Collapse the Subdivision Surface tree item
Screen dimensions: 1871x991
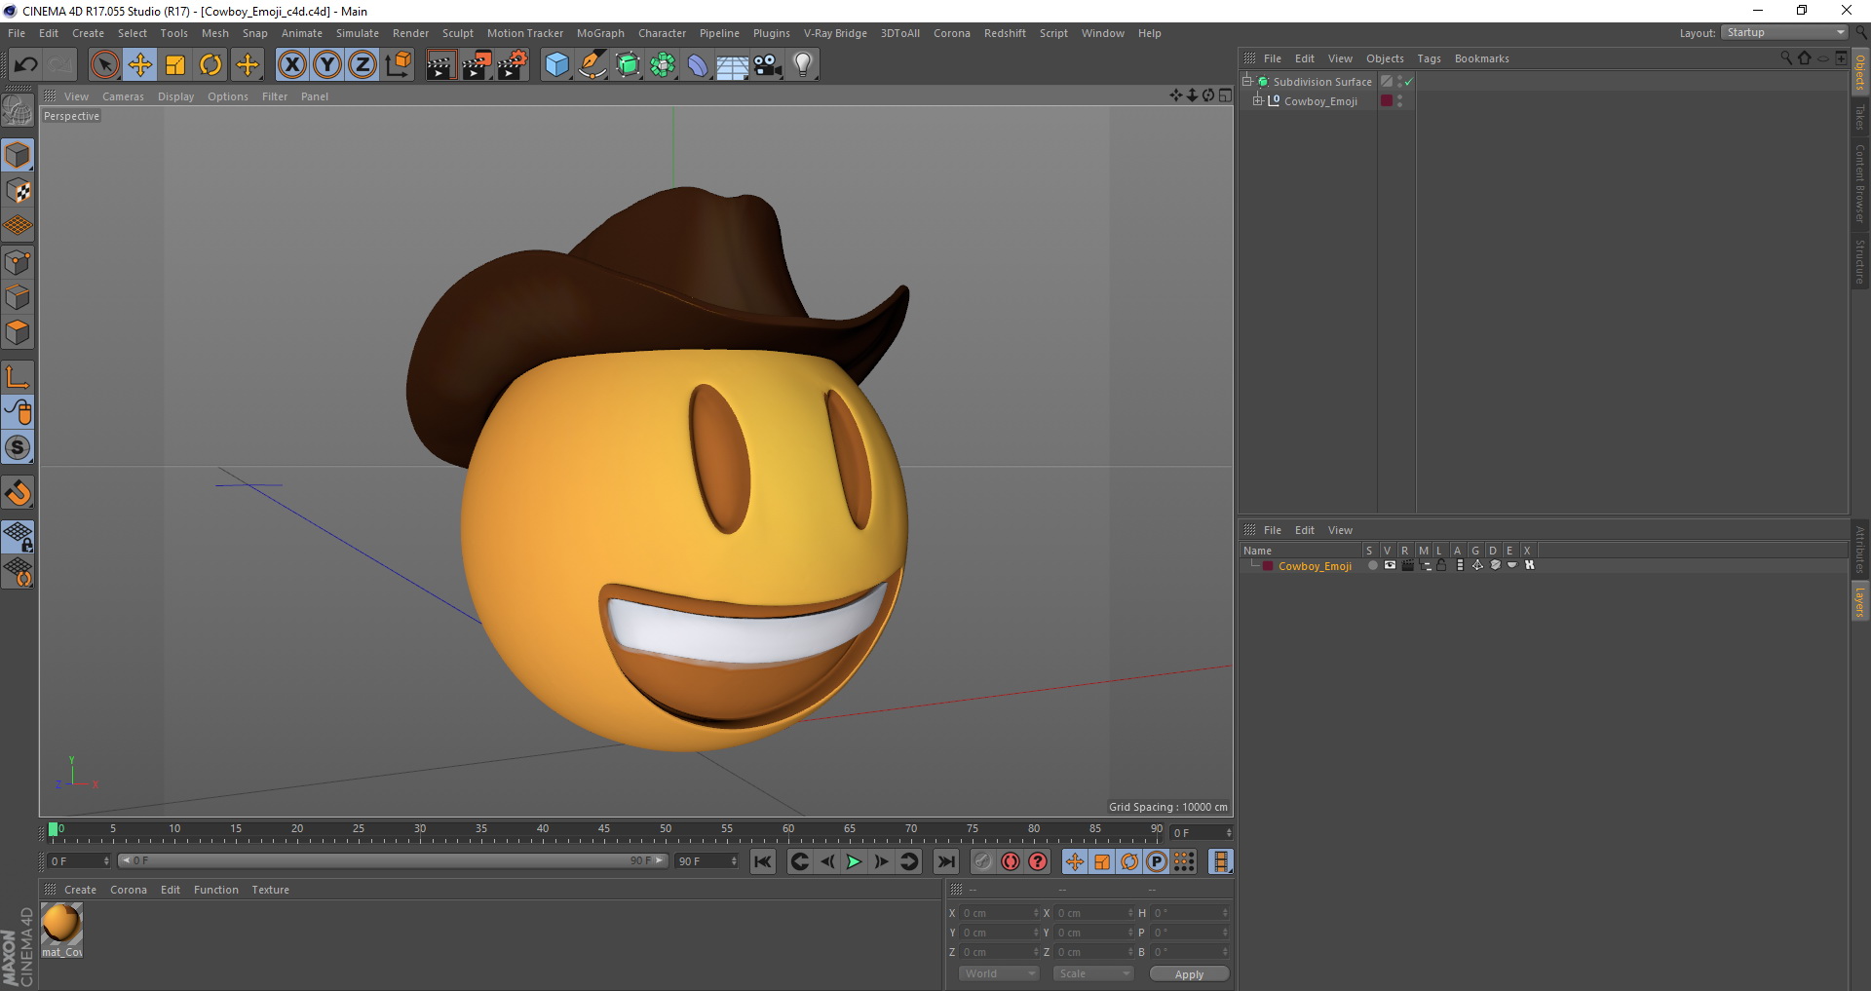(x=1246, y=82)
